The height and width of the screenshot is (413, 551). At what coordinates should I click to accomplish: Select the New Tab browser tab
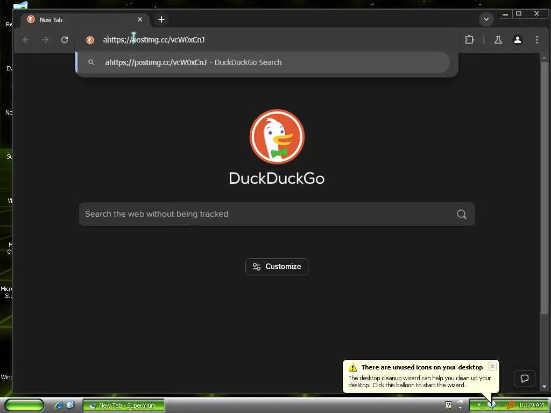[x=84, y=20]
